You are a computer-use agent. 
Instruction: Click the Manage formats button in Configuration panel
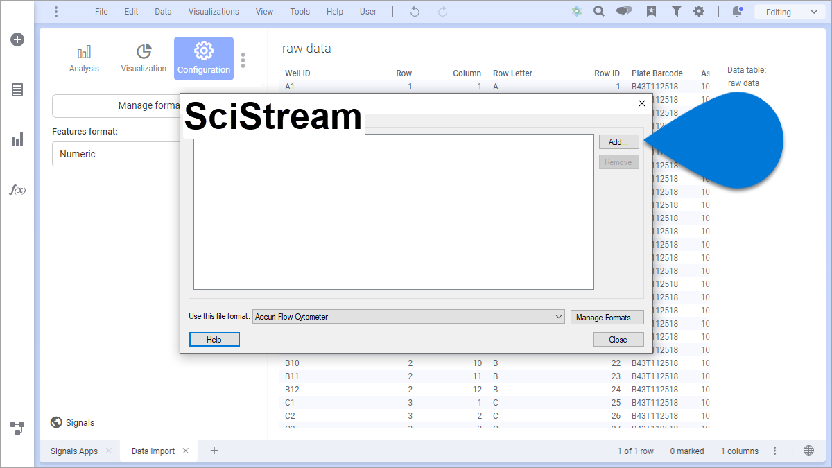pyautogui.click(x=116, y=106)
